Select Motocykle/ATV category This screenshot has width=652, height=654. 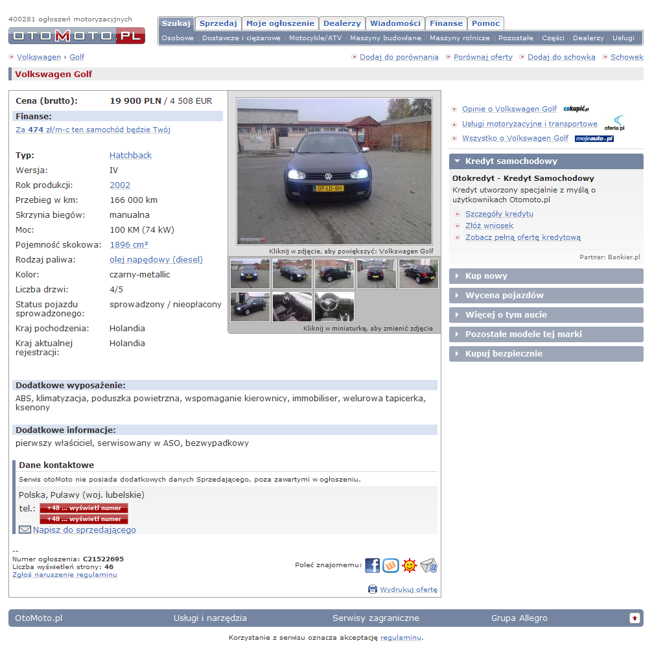(316, 38)
